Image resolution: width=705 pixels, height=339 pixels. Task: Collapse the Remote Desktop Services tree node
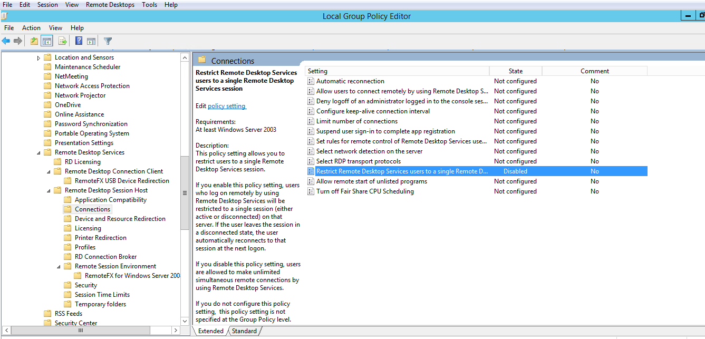click(39, 153)
